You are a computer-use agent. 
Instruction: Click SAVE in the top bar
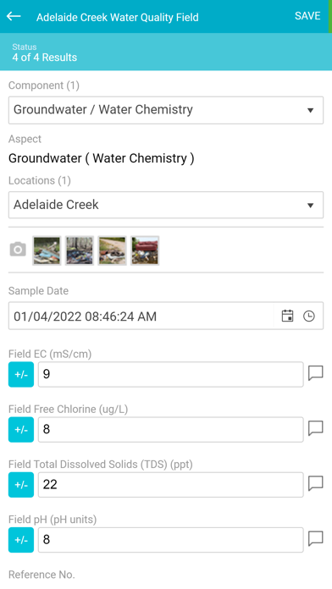click(307, 16)
